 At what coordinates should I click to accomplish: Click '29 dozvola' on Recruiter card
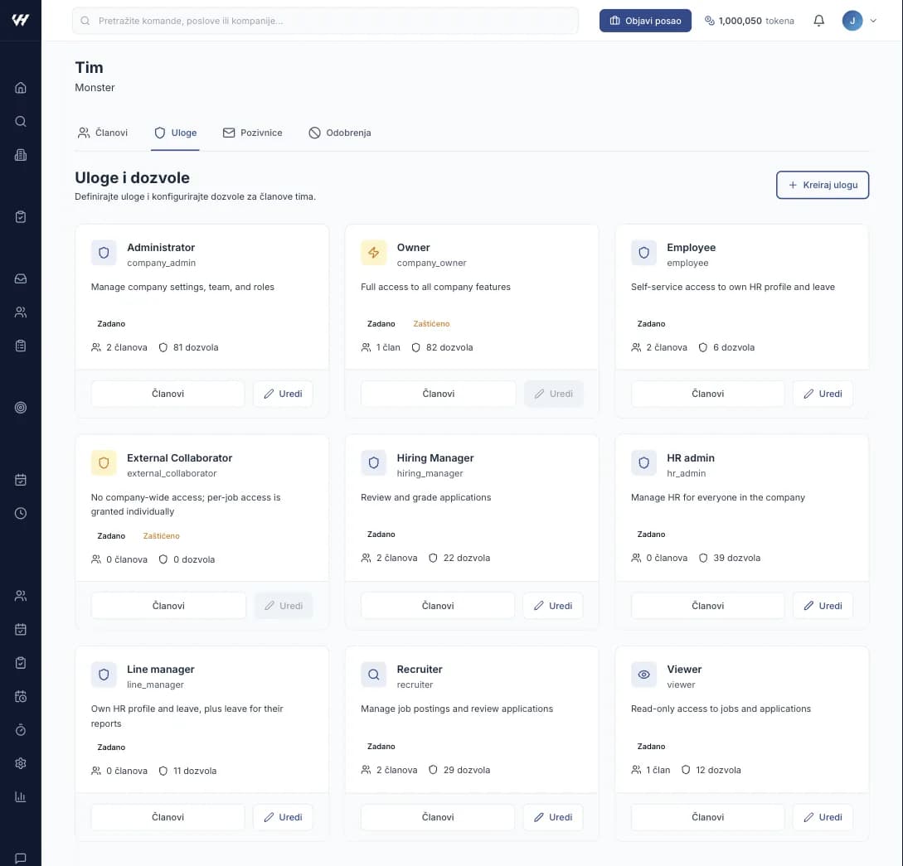click(x=467, y=770)
